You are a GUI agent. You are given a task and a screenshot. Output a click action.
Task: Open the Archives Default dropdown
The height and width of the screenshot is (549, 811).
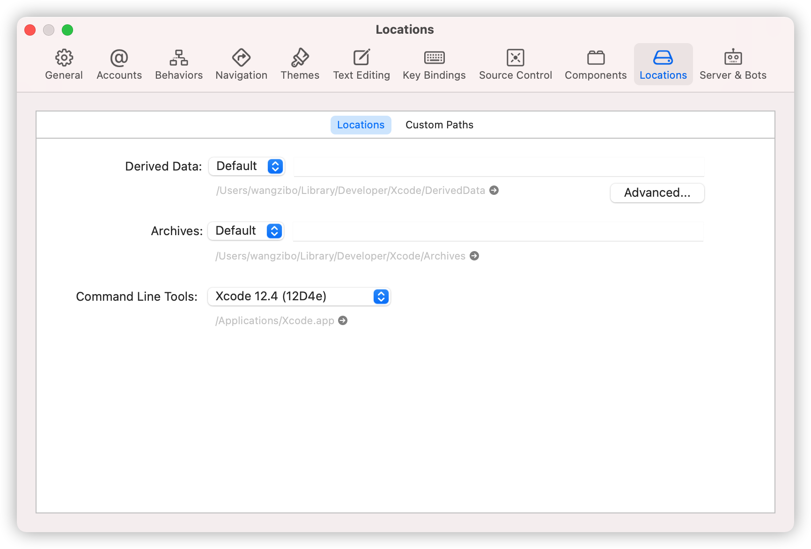[x=246, y=231]
